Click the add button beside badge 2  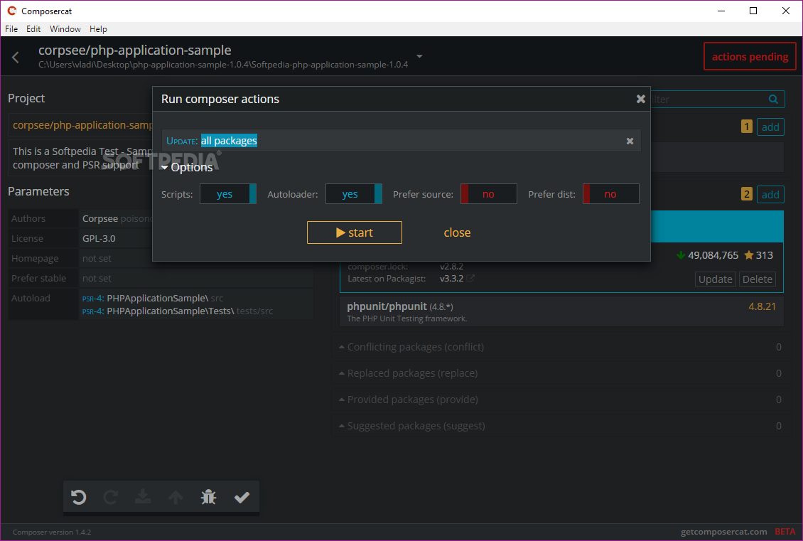click(770, 195)
